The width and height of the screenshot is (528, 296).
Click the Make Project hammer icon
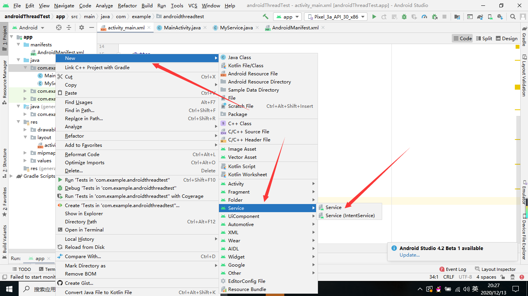(x=265, y=17)
